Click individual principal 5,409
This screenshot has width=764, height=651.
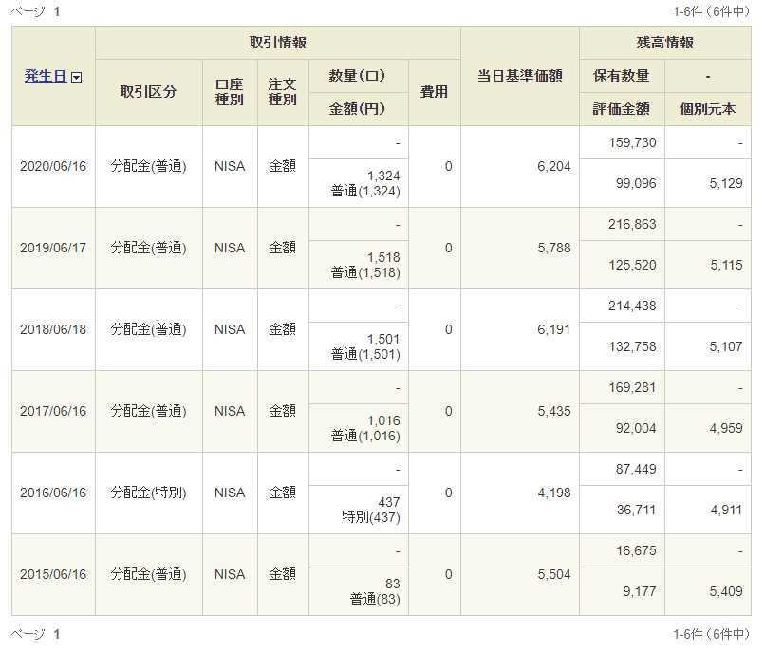pos(726,591)
